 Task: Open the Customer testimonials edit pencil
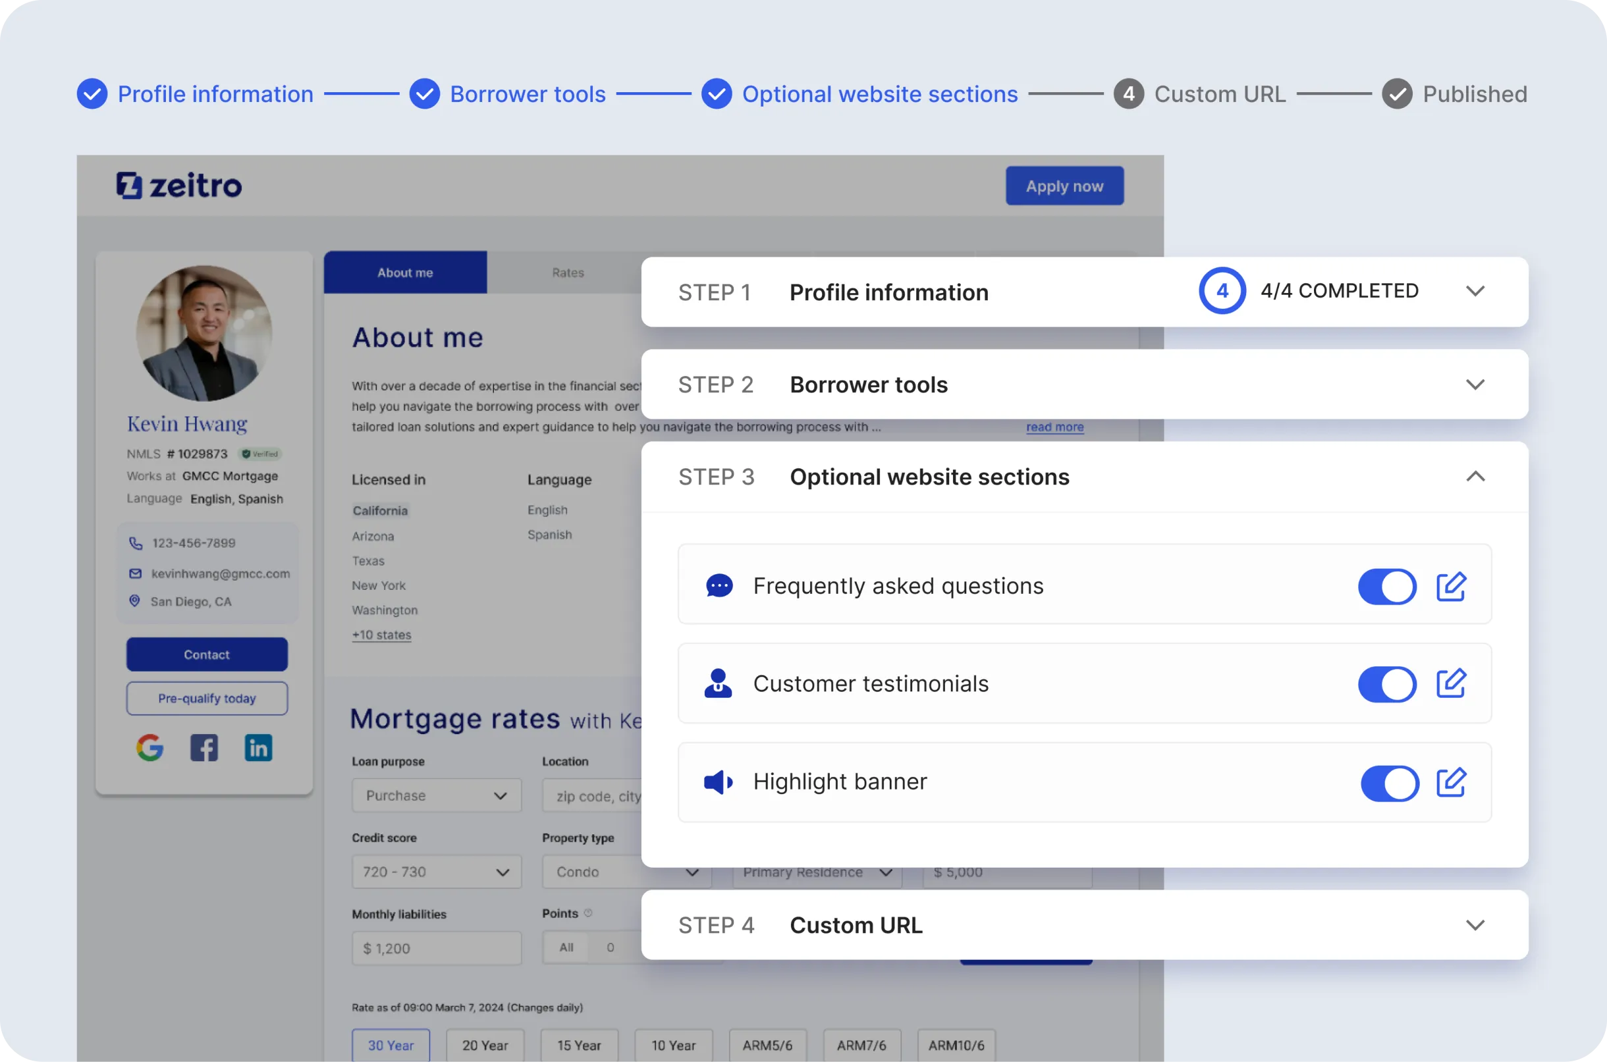click(x=1450, y=683)
